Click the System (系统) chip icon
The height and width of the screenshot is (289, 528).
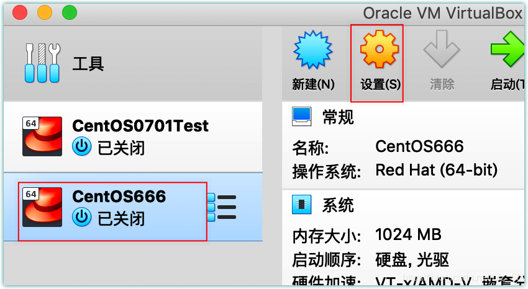click(302, 205)
